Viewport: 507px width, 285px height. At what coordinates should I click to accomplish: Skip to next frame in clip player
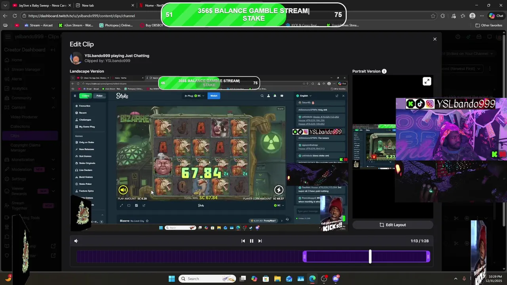(260, 241)
